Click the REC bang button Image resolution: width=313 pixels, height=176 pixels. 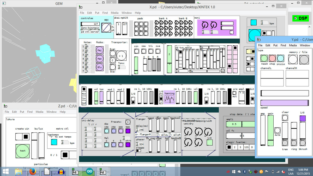(x=106, y=28)
